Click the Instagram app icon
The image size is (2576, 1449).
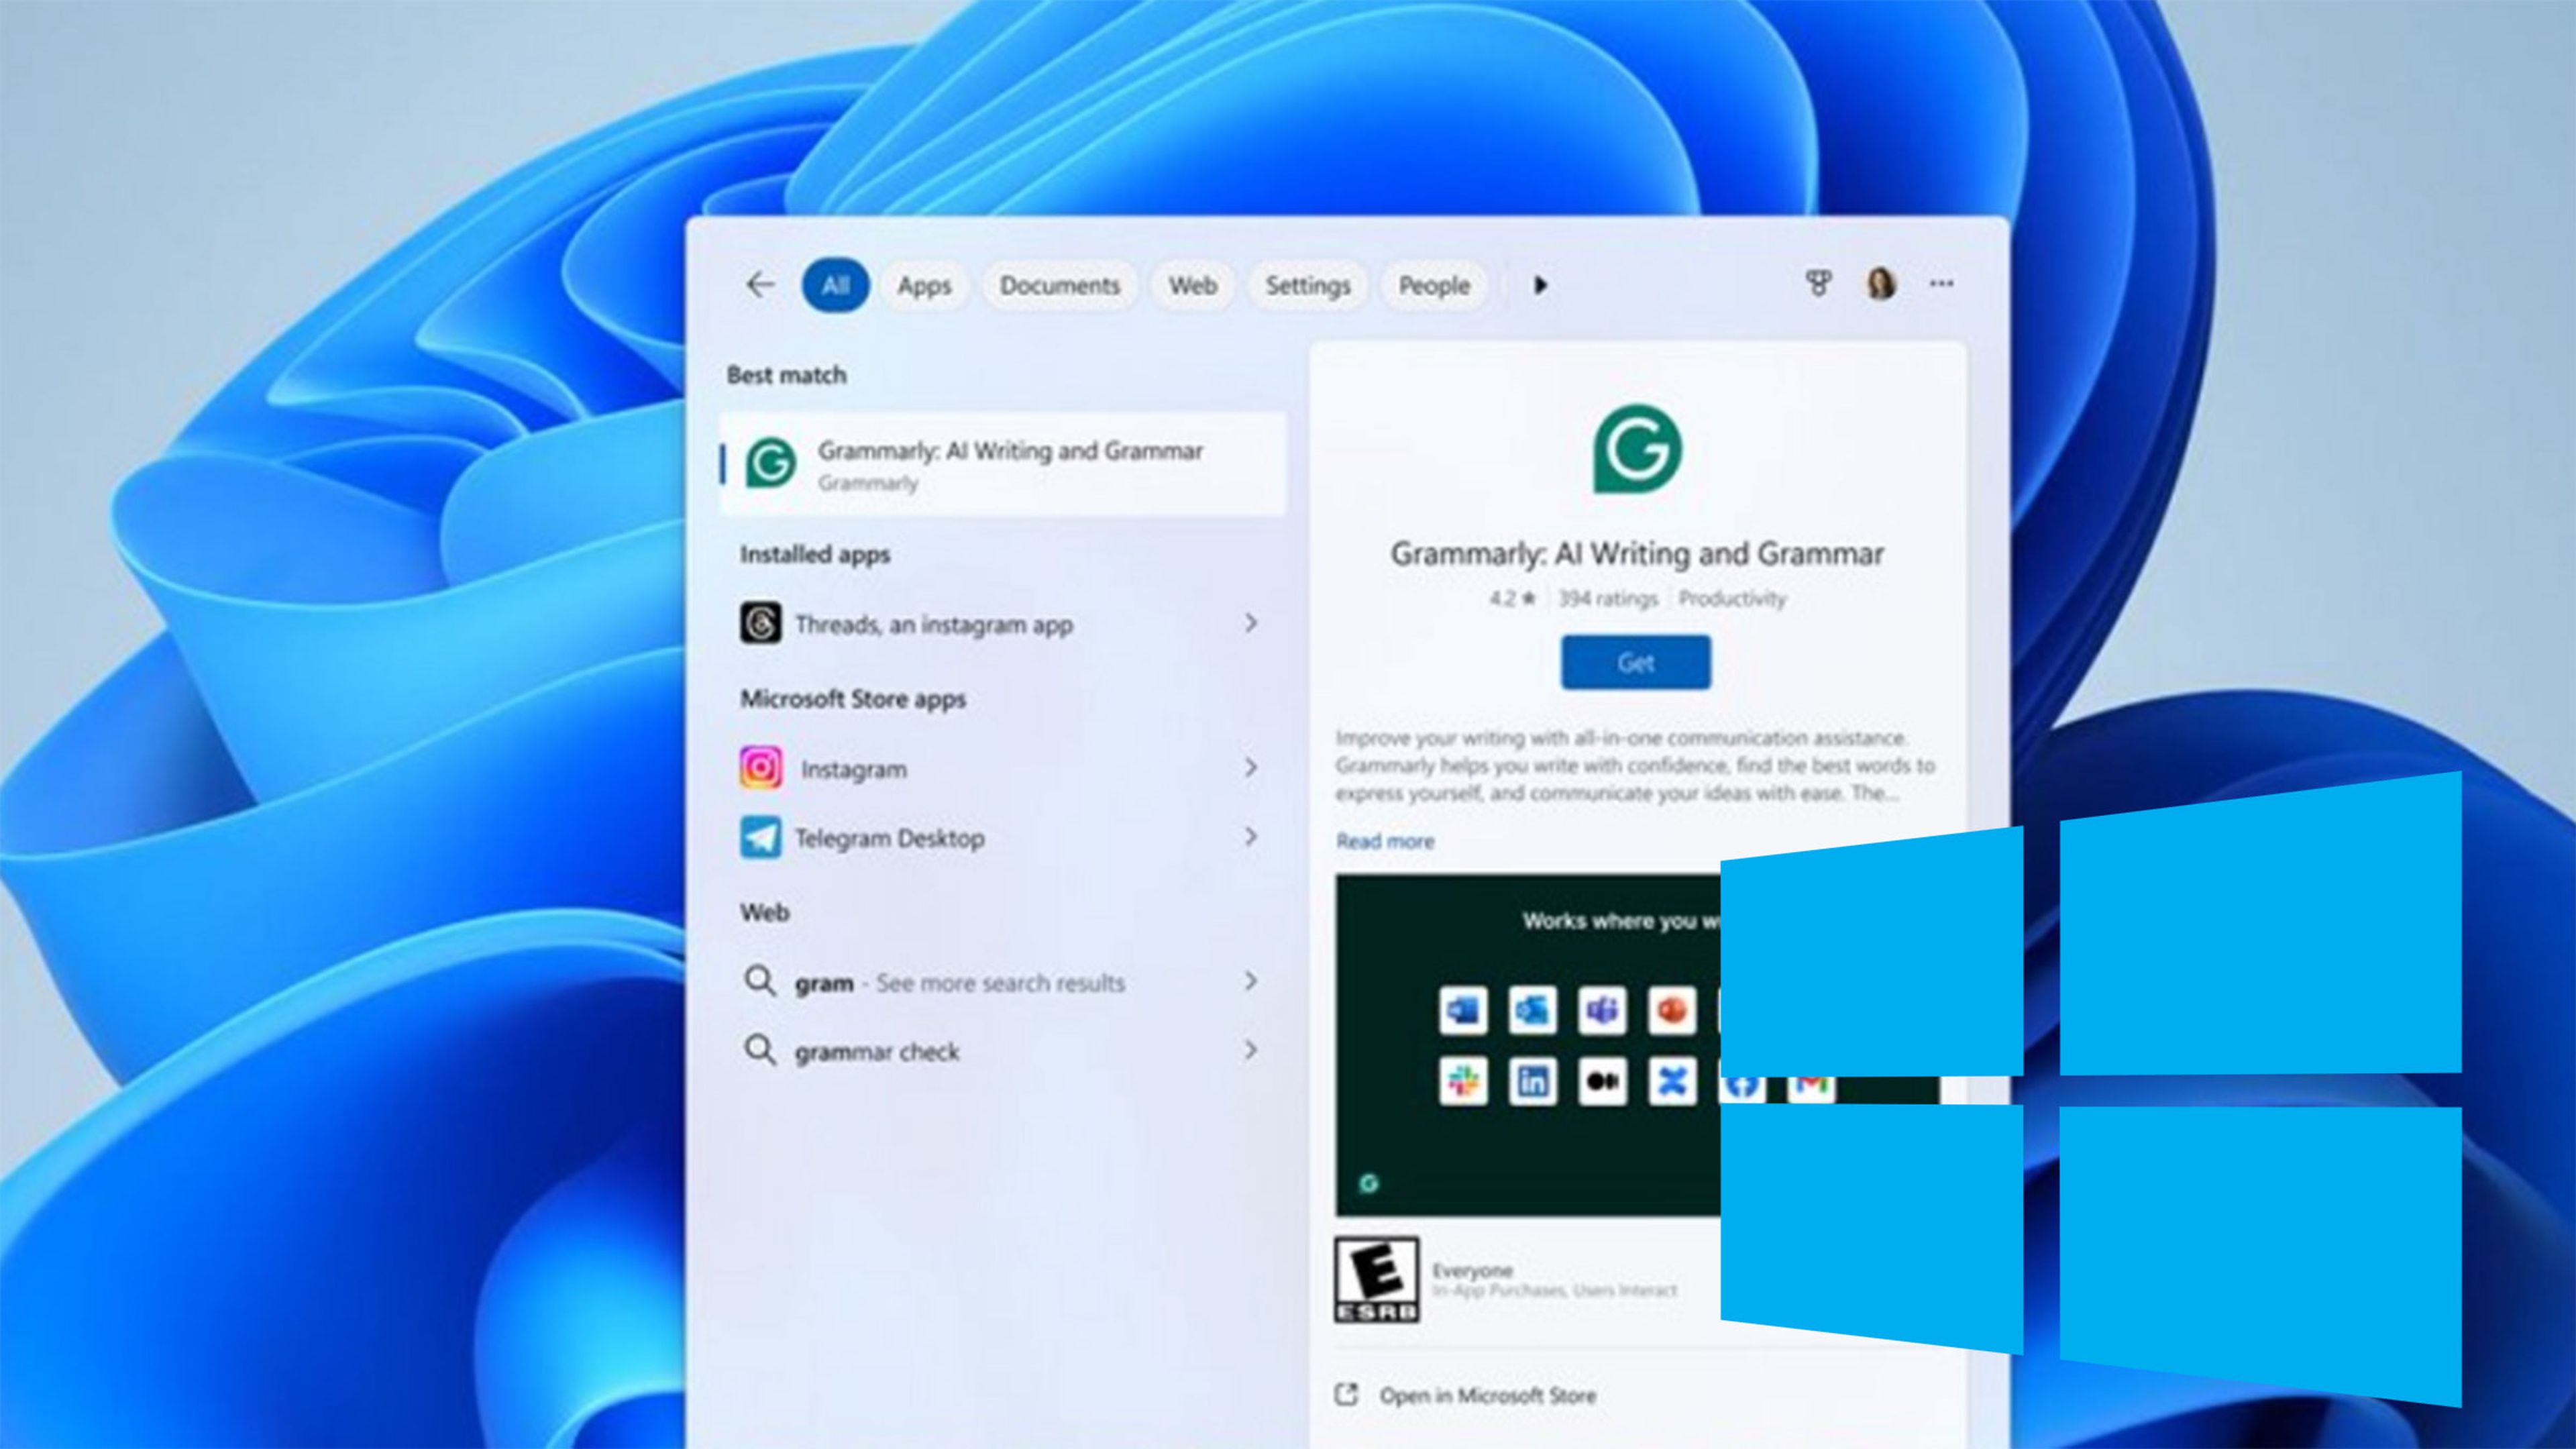[x=761, y=768]
